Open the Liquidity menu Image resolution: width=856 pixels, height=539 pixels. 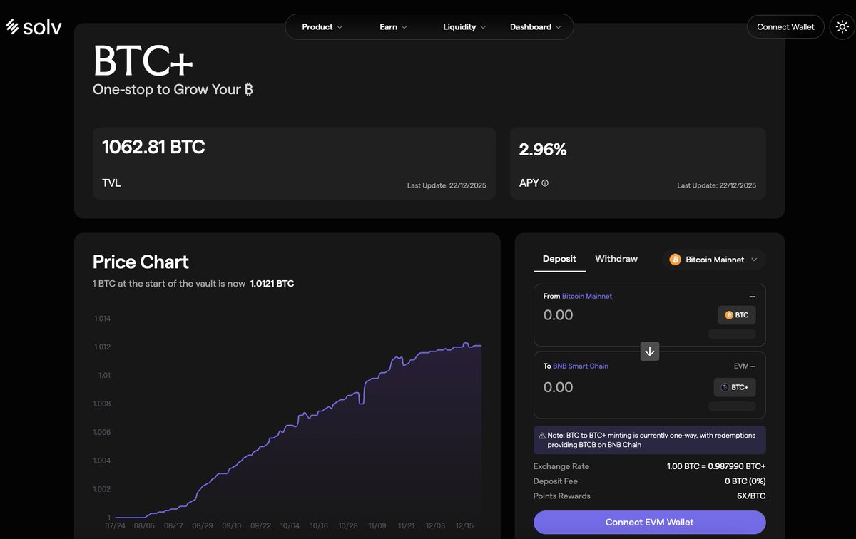464,27
